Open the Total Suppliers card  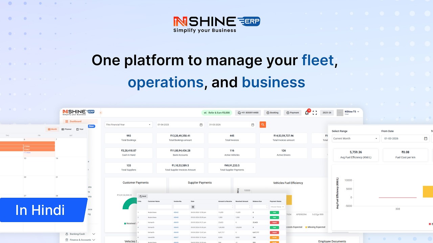[x=129, y=168]
